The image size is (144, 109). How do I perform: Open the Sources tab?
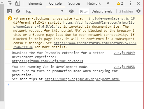click(74, 3)
